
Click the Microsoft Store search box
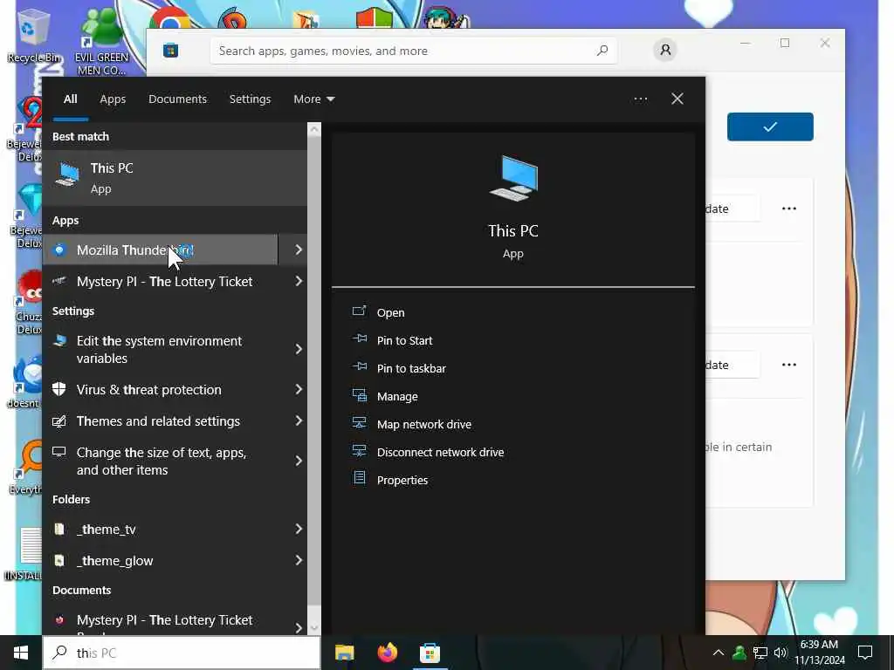click(414, 51)
